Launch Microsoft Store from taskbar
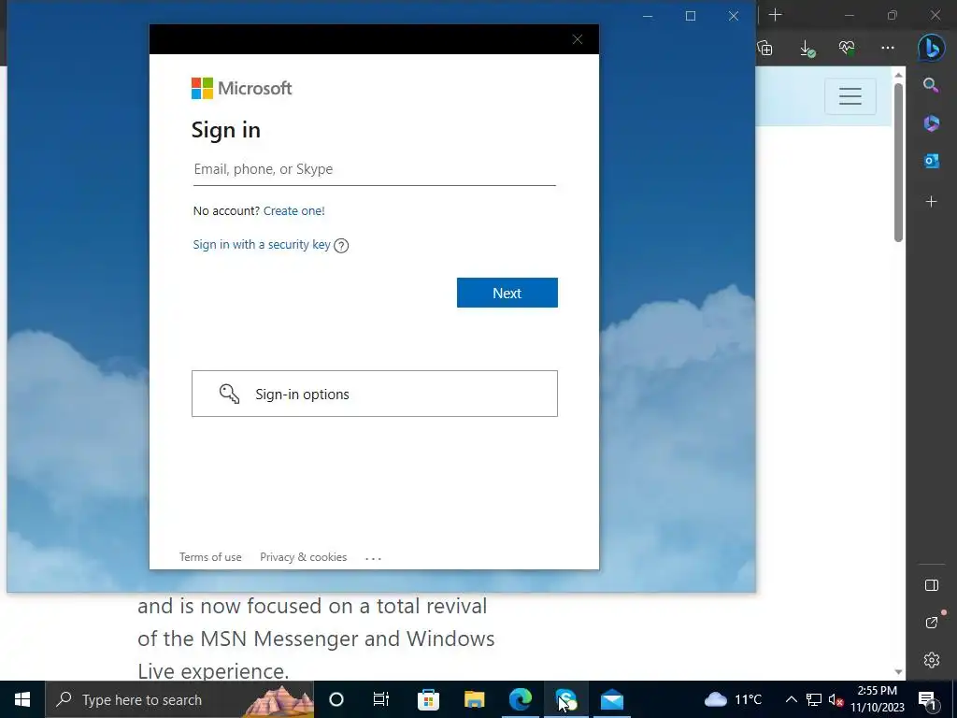957x718 pixels. click(428, 699)
